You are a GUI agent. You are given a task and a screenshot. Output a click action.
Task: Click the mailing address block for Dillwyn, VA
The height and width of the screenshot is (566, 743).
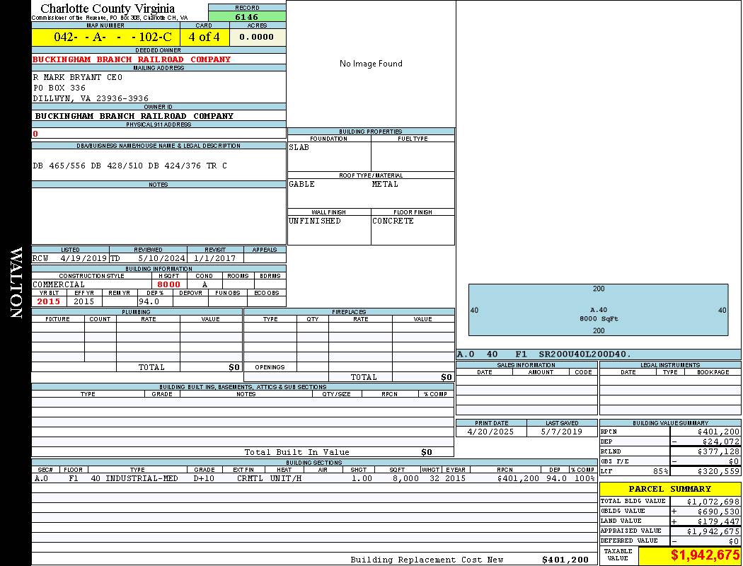(x=91, y=88)
